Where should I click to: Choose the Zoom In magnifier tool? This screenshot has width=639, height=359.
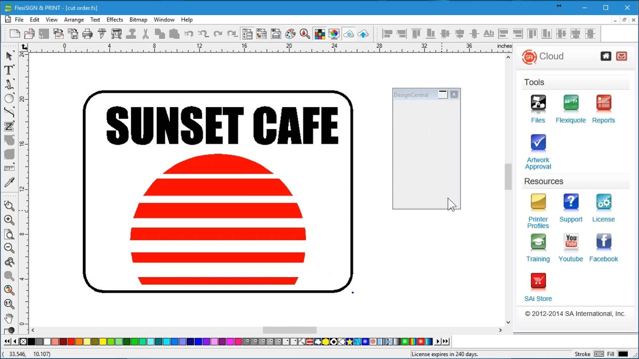(x=9, y=220)
